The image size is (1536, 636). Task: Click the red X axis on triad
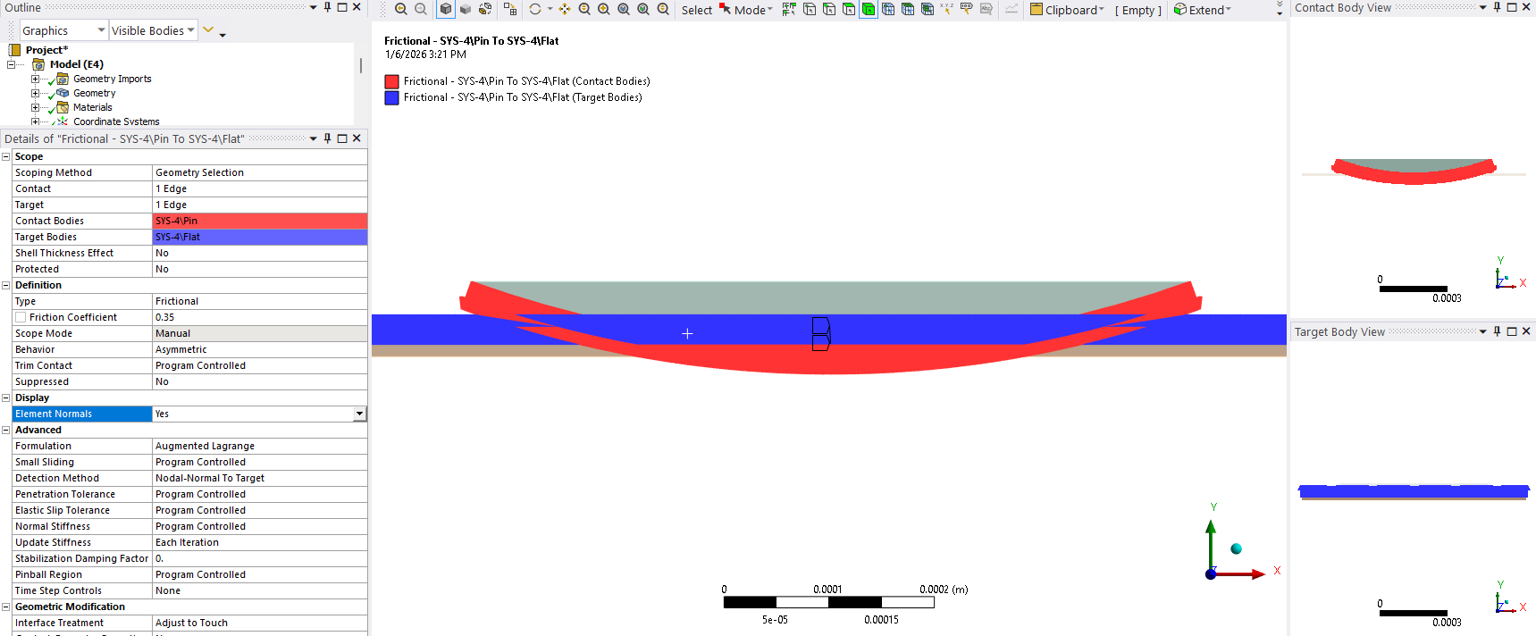(x=1240, y=573)
